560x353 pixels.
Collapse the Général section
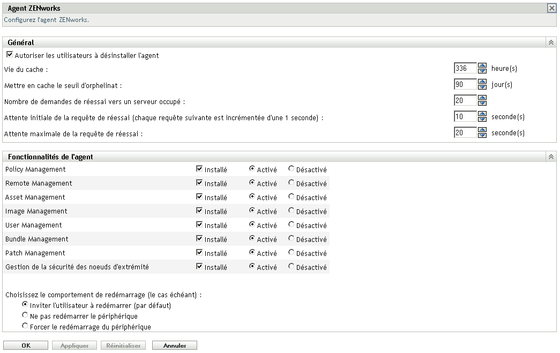pyautogui.click(x=551, y=41)
